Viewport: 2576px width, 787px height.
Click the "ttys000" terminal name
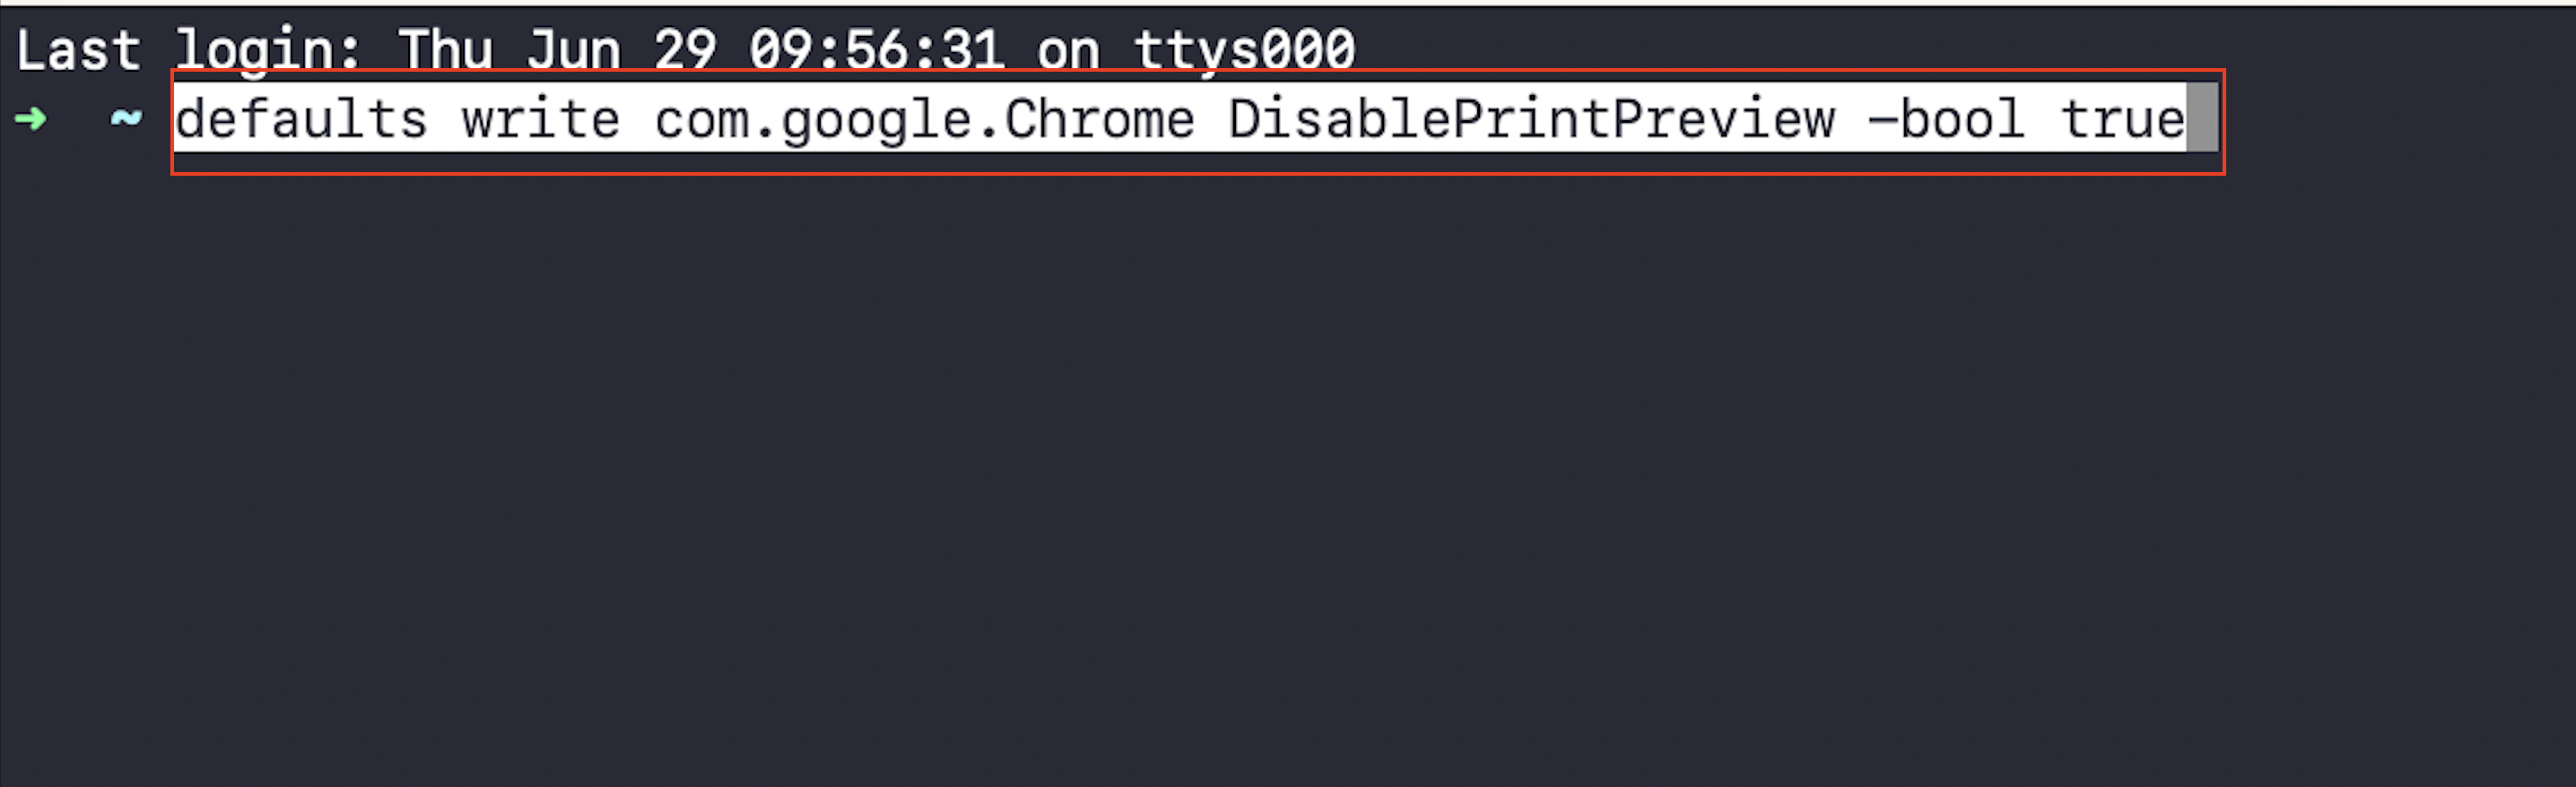(x=1244, y=50)
